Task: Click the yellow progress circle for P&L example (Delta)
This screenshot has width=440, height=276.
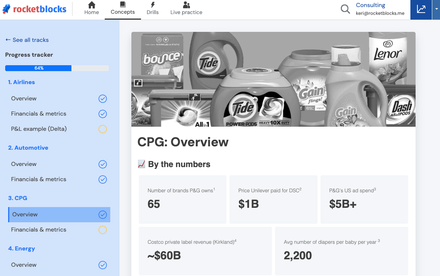Action: click(x=103, y=129)
